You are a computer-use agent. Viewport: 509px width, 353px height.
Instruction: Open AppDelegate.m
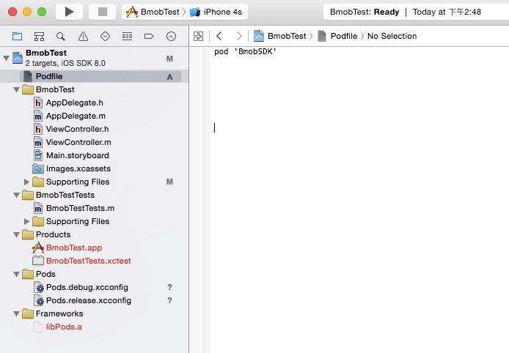(70, 116)
